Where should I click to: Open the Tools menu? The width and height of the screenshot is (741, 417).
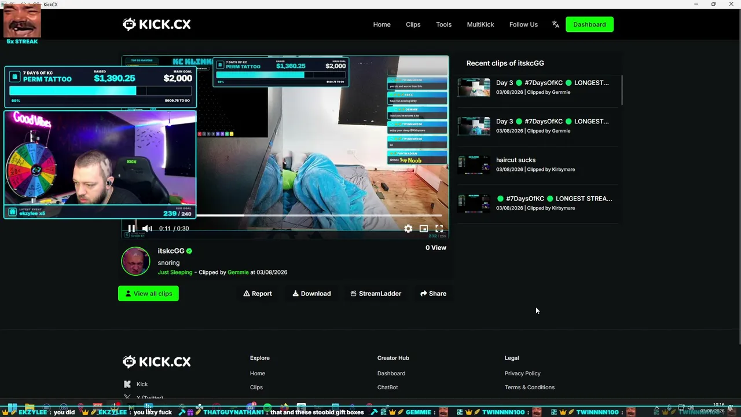click(444, 24)
